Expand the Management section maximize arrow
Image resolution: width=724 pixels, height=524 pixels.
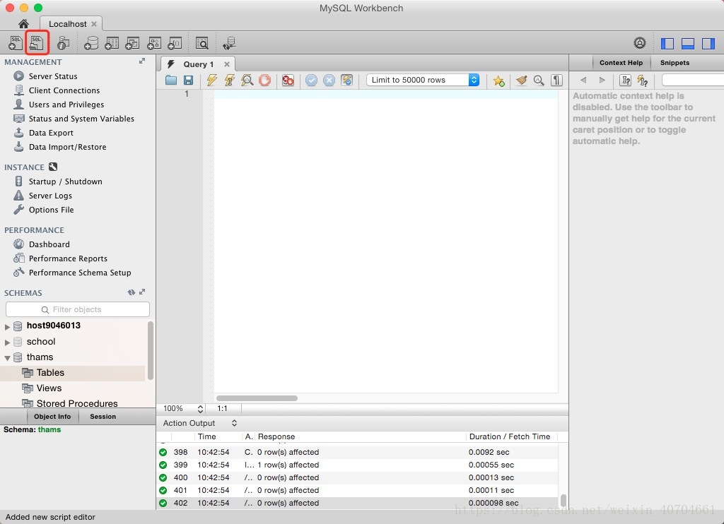[142, 61]
